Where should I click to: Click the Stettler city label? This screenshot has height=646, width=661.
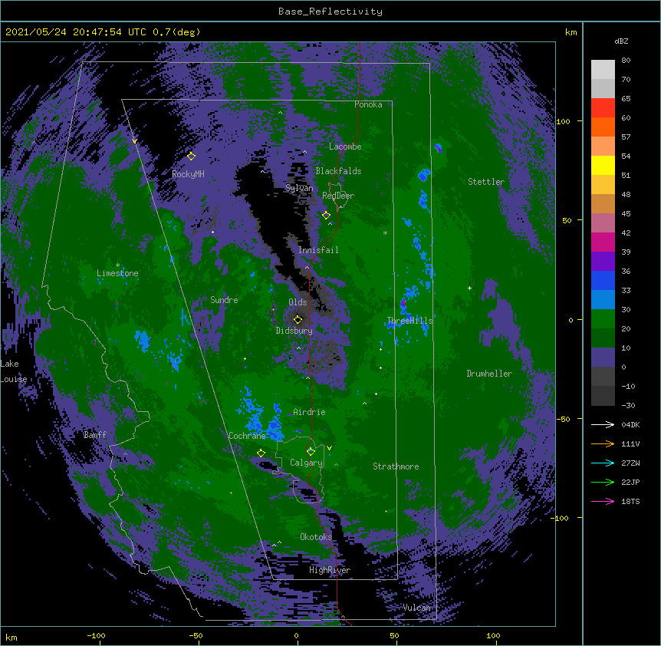pos(486,182)
